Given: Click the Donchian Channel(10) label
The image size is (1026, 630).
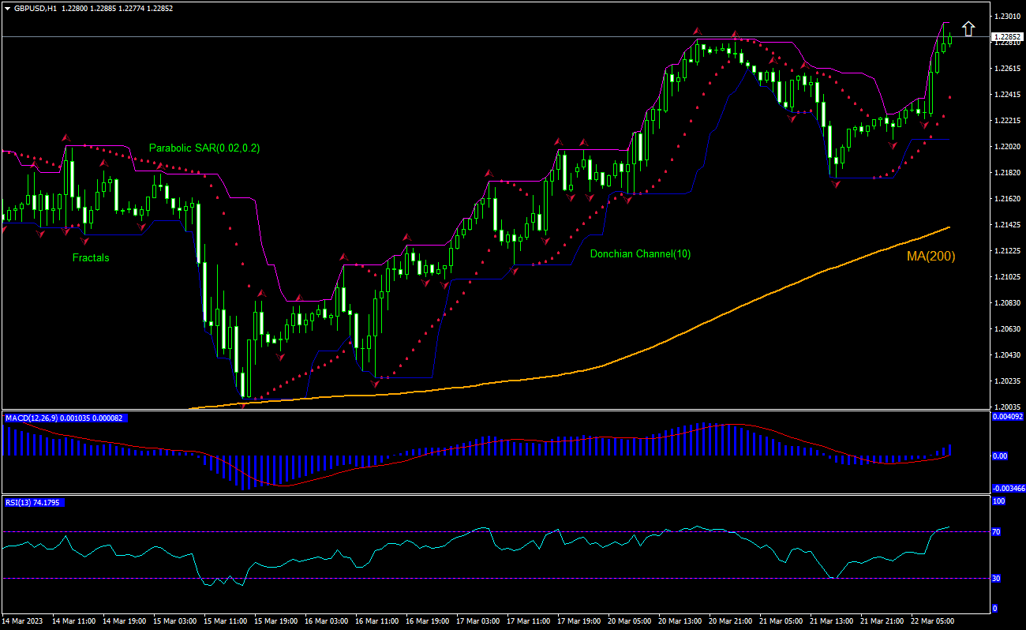Looking at the screenshot, I should [640, 253].
